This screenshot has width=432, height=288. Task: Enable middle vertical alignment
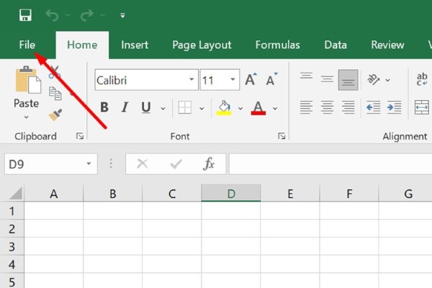point(327,78)
